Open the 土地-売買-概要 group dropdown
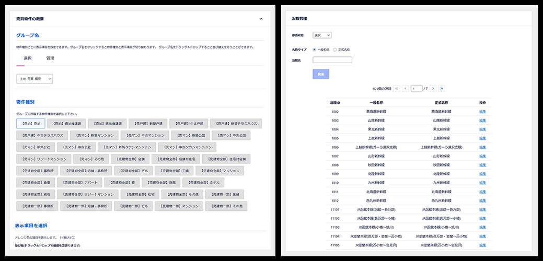 34,79
